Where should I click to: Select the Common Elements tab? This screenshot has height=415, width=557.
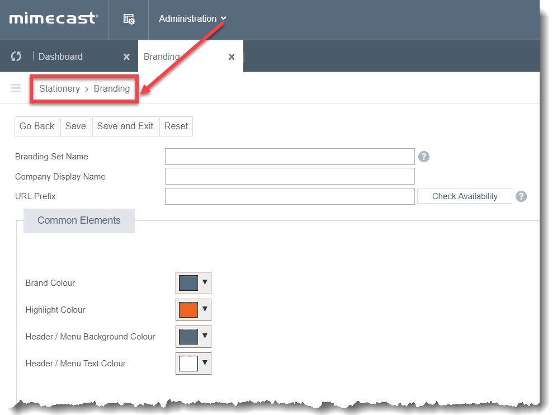coord(78,220)
